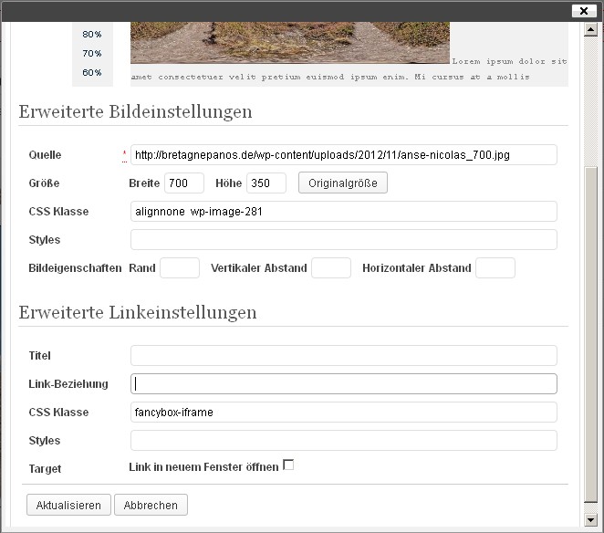
Task: Click the fancybox-iframe CSS Klasse field
Action: pyautogui.click(x=343, y=413)
